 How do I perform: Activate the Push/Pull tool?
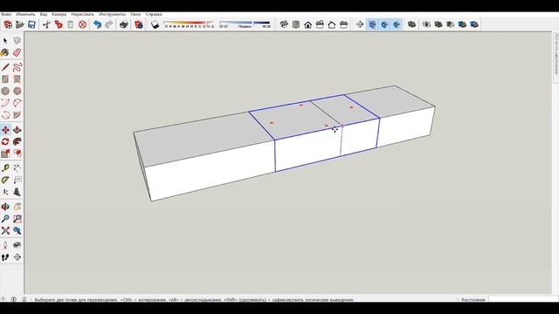pyautogui.click(x=17, y=130)
